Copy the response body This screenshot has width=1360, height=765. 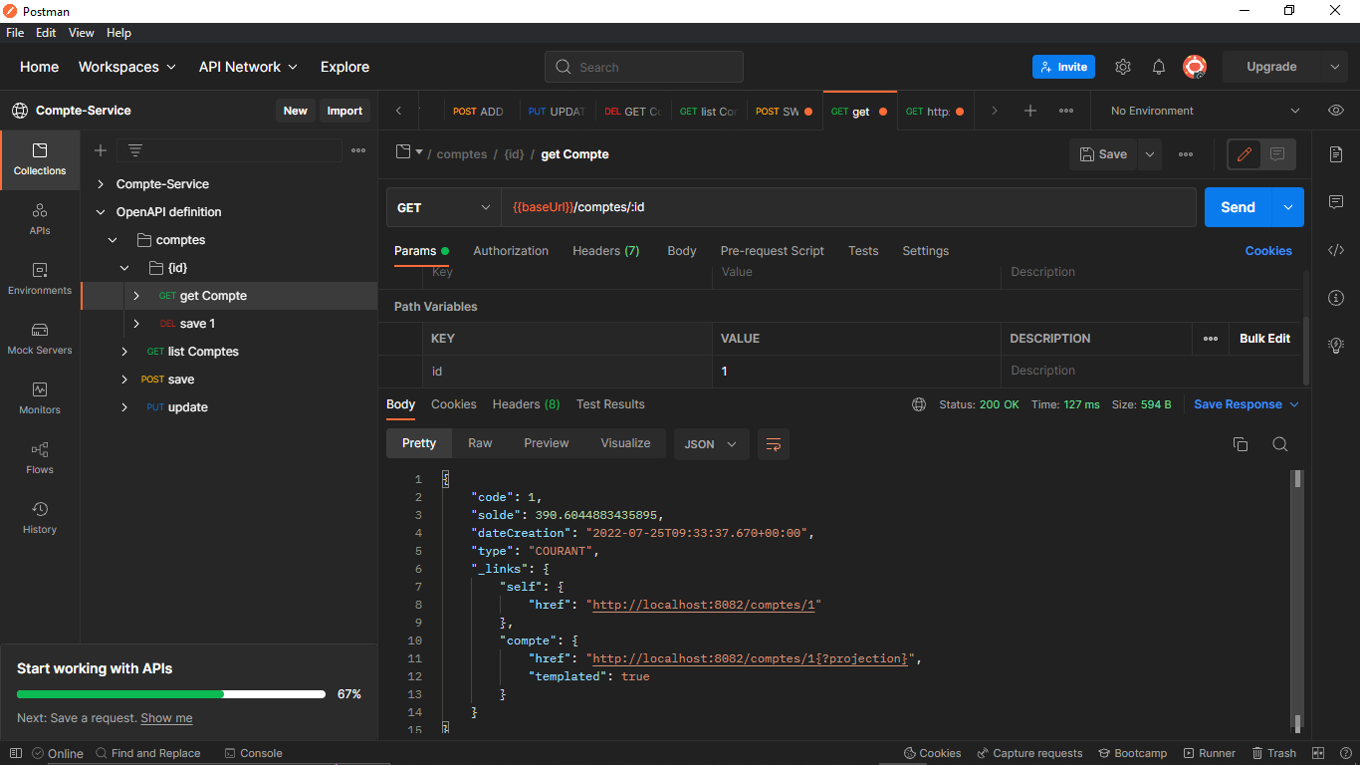pyautogui.click(x=1241, y=443)
